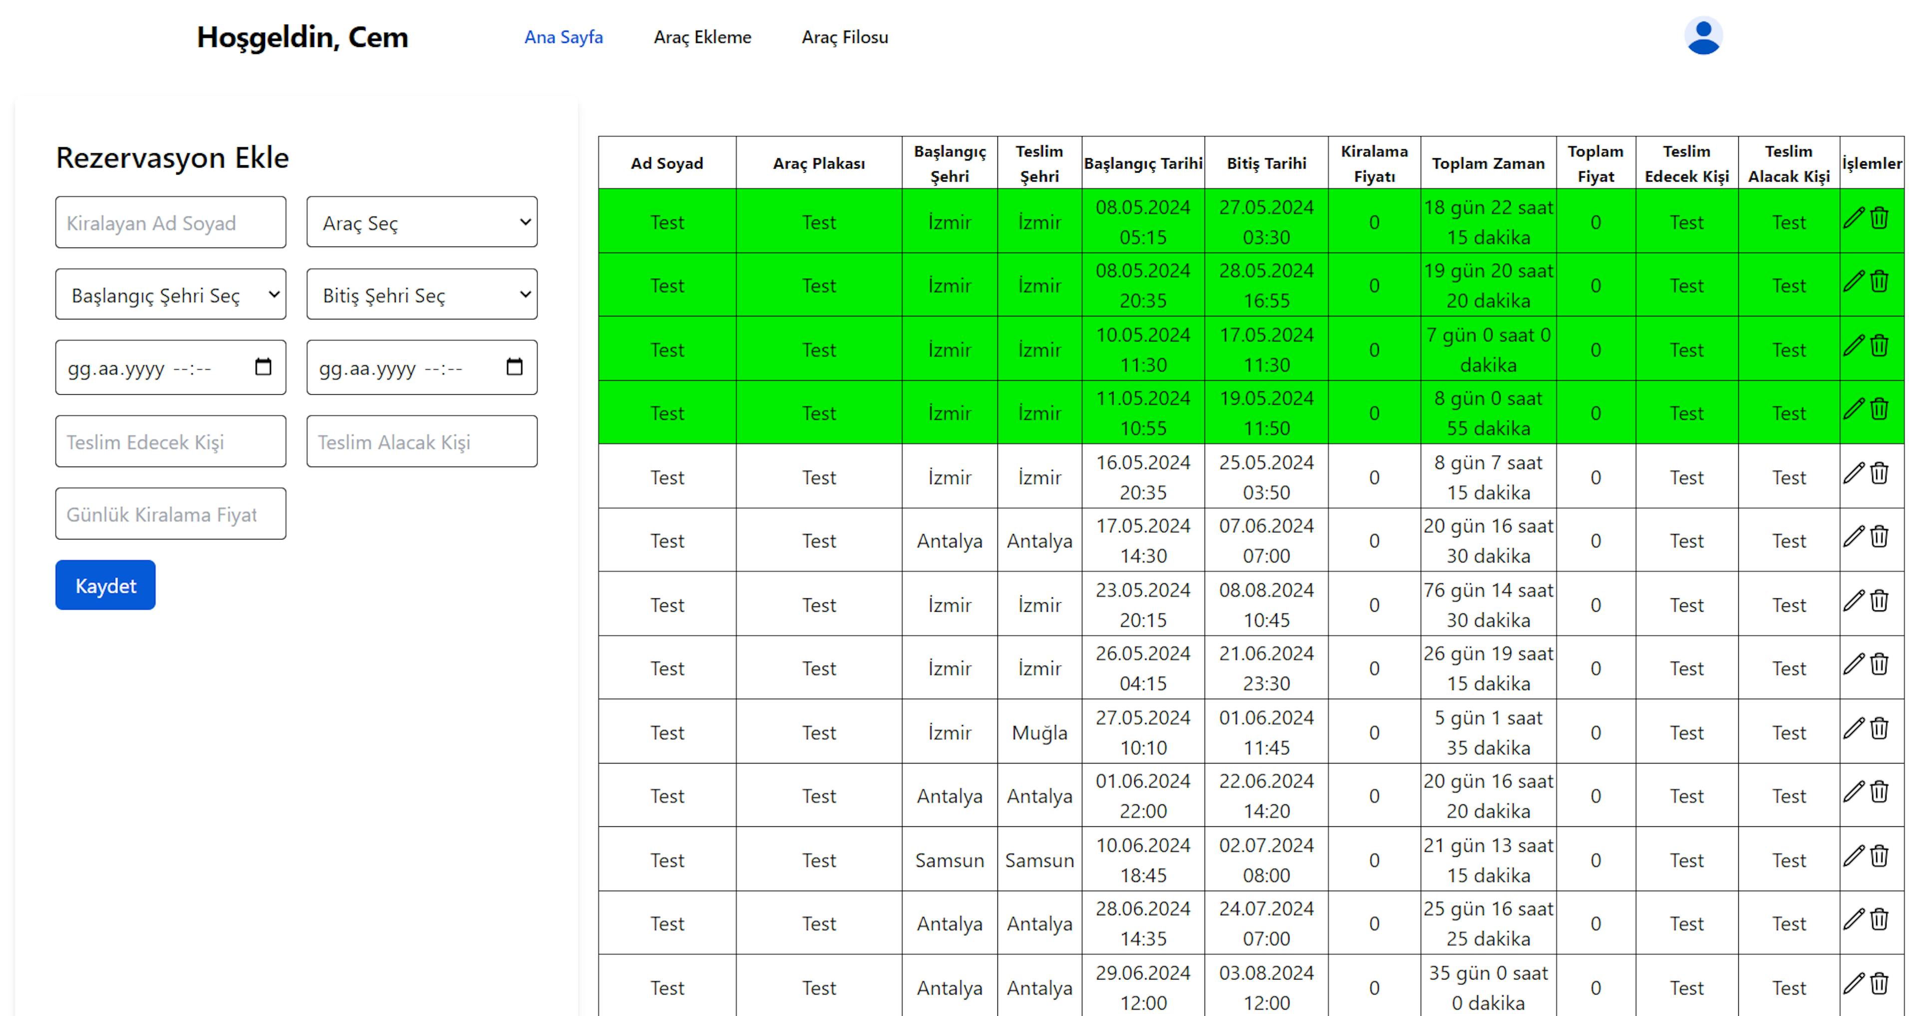Open the Araç Filosu page
The height and width of the screenshot is (1016, 1917).
coord(845,37)
